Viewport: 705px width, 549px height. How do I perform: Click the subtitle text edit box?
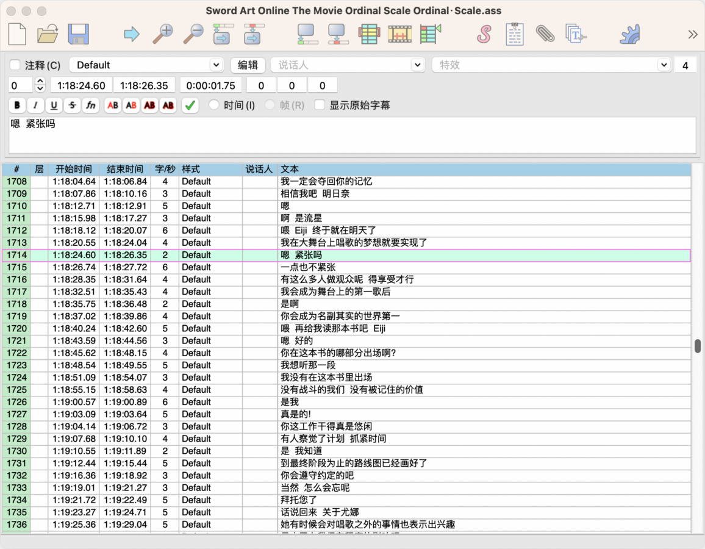pyautogui.click(x=352, y=135)
